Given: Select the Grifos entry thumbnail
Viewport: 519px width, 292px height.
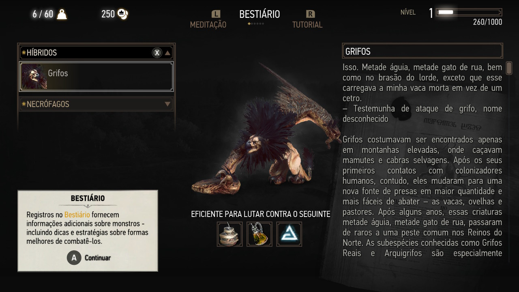Looking at the screenshot, I should (34, 76).
